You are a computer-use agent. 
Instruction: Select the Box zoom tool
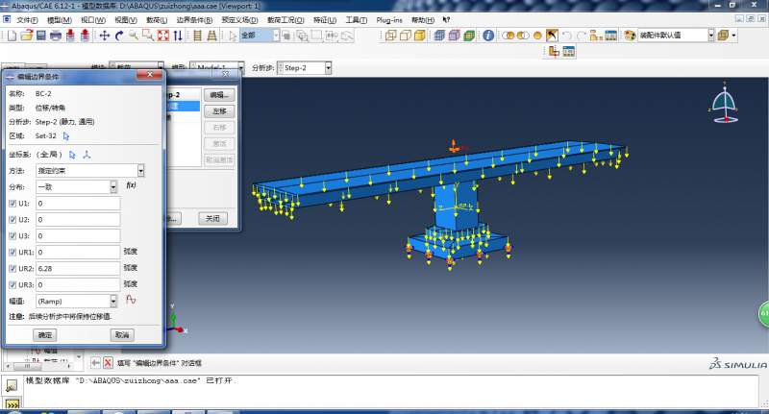pyautogui.click(x=148, y=36)
